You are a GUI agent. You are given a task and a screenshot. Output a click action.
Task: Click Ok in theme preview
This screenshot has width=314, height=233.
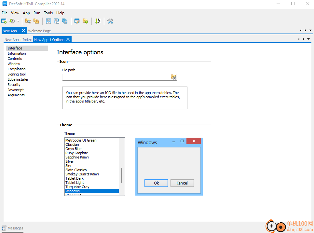pos(156,183)
